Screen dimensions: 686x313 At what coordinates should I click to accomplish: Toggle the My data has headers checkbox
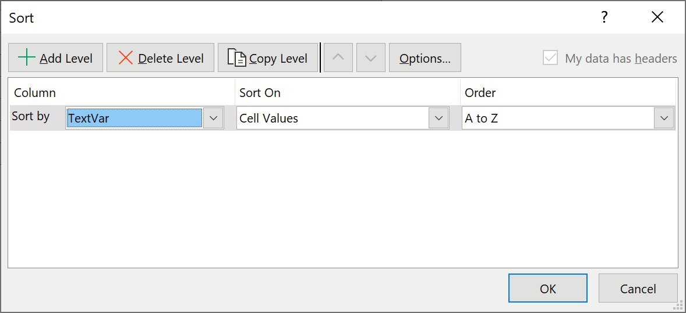[x=550, y=58]
